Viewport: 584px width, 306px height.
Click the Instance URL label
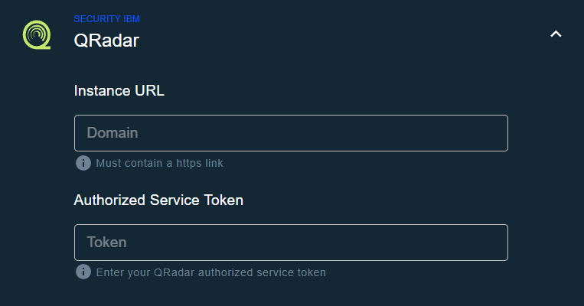point(119,90)
